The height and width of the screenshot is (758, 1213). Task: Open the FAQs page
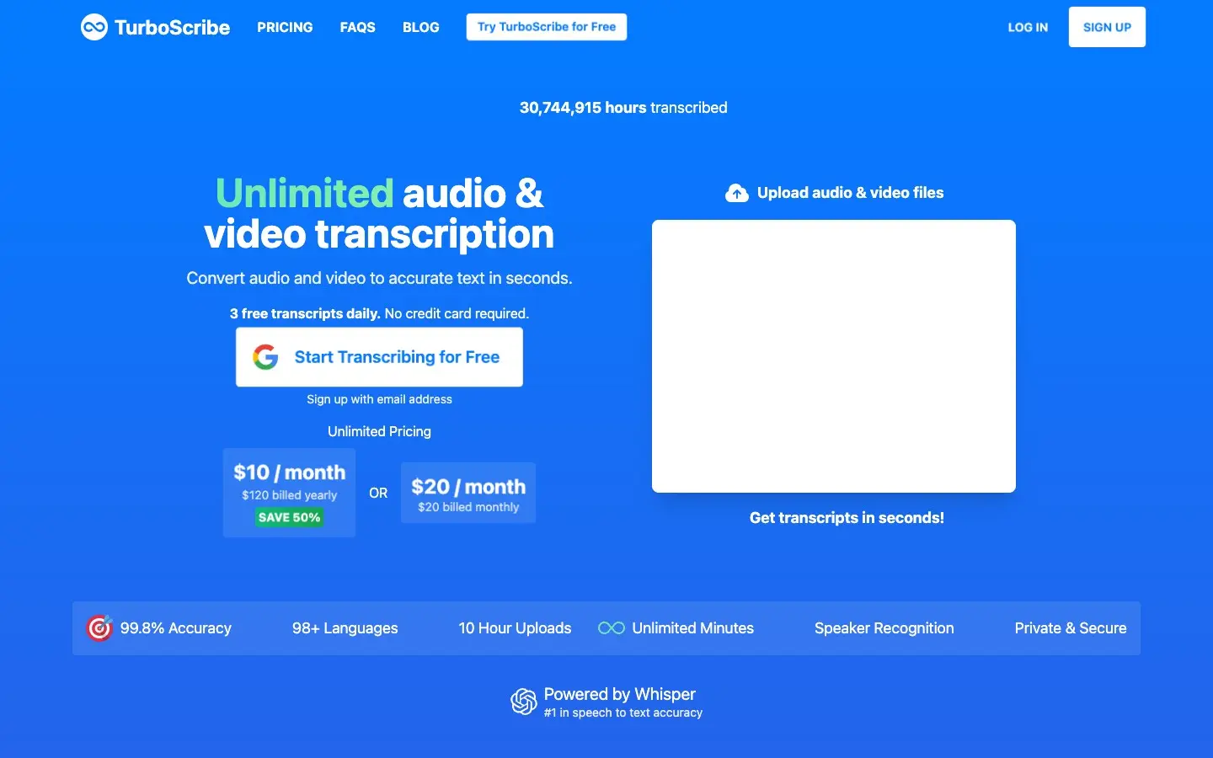tap(357, 27)
